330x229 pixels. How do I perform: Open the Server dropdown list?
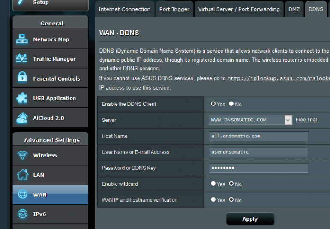click(250, 120)
